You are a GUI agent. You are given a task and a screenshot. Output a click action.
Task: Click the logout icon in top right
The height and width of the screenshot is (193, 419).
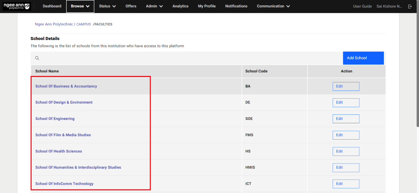click(x=410, y=6)
